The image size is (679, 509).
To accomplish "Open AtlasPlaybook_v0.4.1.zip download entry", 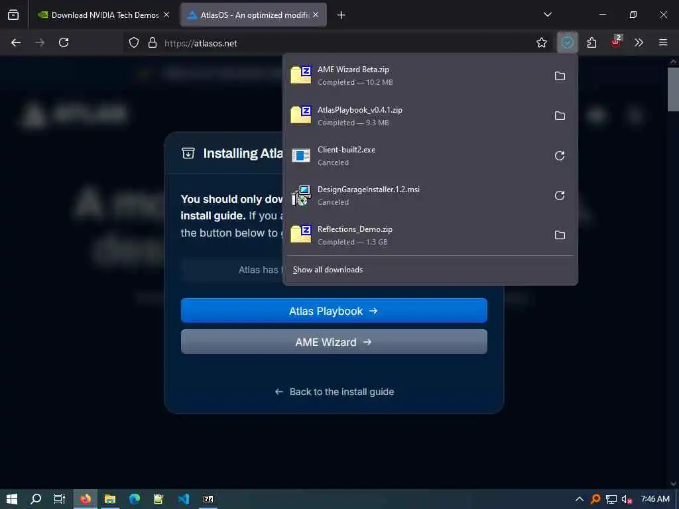I will (x=430, y=115).
